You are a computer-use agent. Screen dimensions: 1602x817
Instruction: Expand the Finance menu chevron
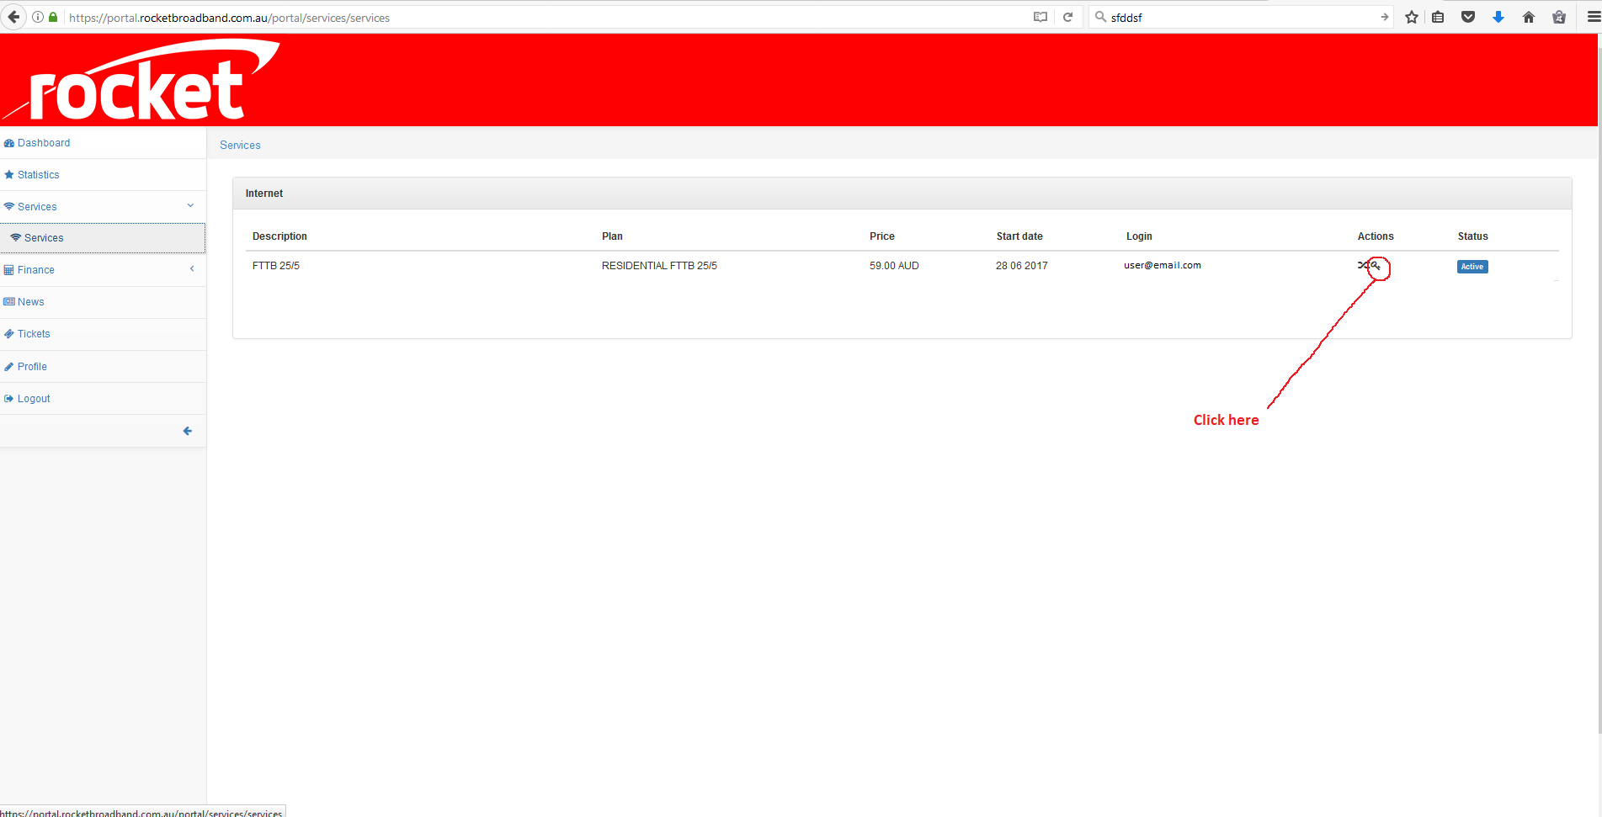pos(192,269)
